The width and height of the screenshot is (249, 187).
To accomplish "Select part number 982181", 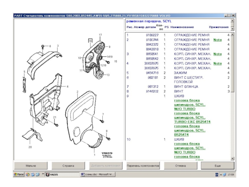I will [153, 78].
